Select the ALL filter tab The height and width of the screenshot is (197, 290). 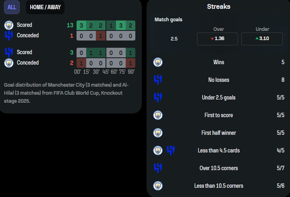(x=12, y=7)
